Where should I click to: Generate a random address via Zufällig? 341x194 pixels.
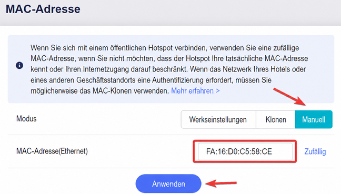click(315, 151)
